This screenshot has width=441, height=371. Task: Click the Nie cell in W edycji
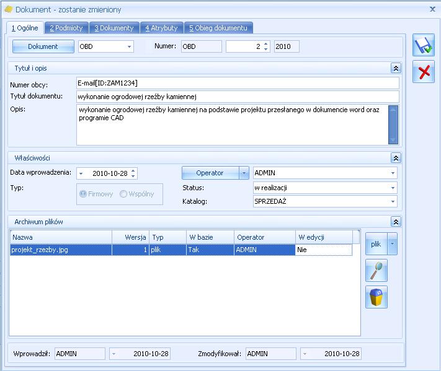(x=324, y=250)
